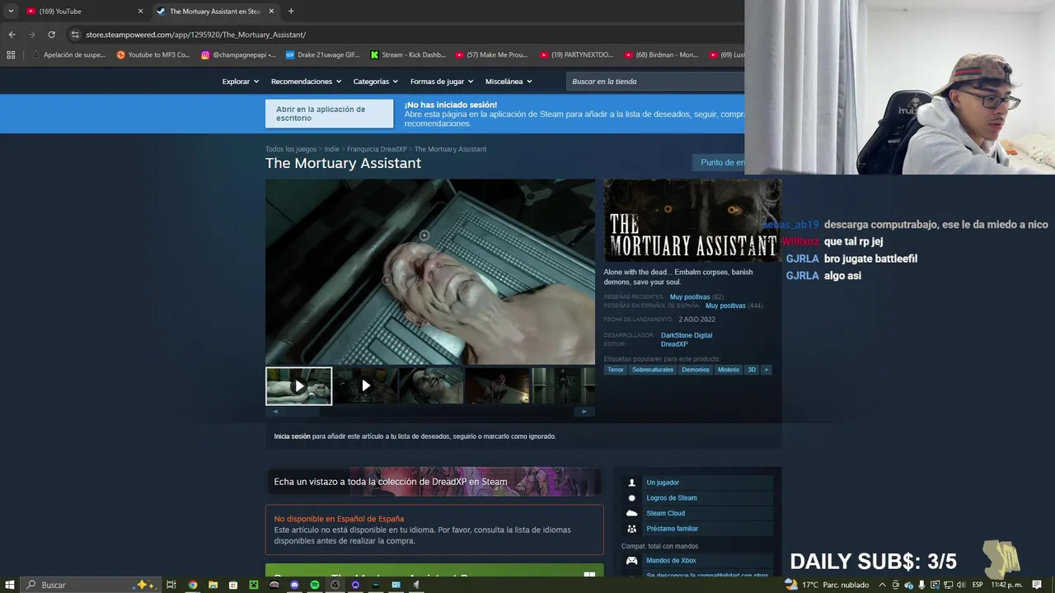The image size is (1055, 593).
Task: Open Franquicia DreadXP breadcrumb
Action: pyautogui.click(x=377, y=149)
